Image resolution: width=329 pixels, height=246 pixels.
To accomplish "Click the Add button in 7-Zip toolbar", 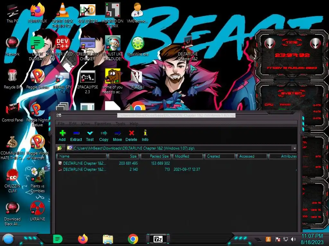I will point(62,135).
